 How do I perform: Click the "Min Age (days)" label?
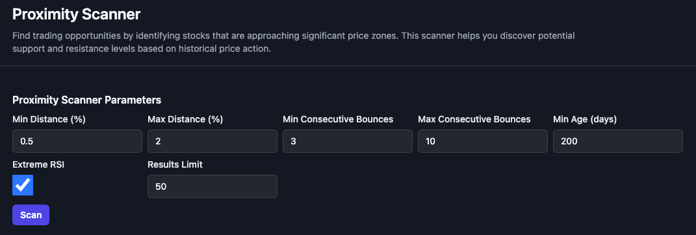tap(585, 119)
